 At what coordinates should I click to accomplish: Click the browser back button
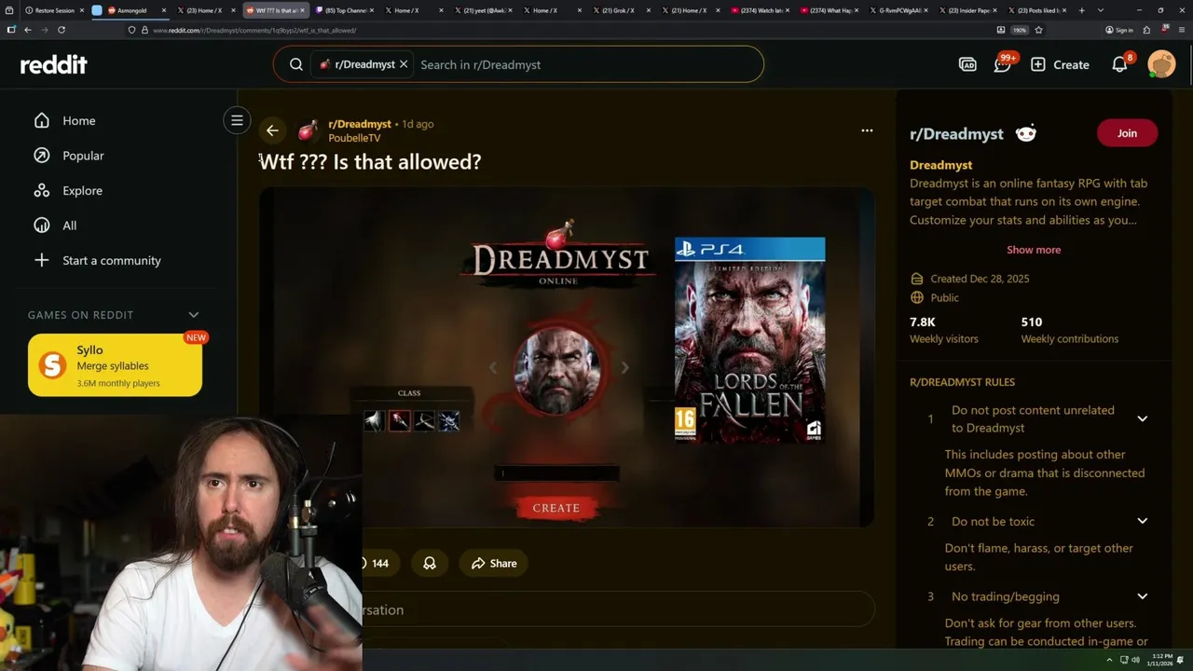click(28, 30)
